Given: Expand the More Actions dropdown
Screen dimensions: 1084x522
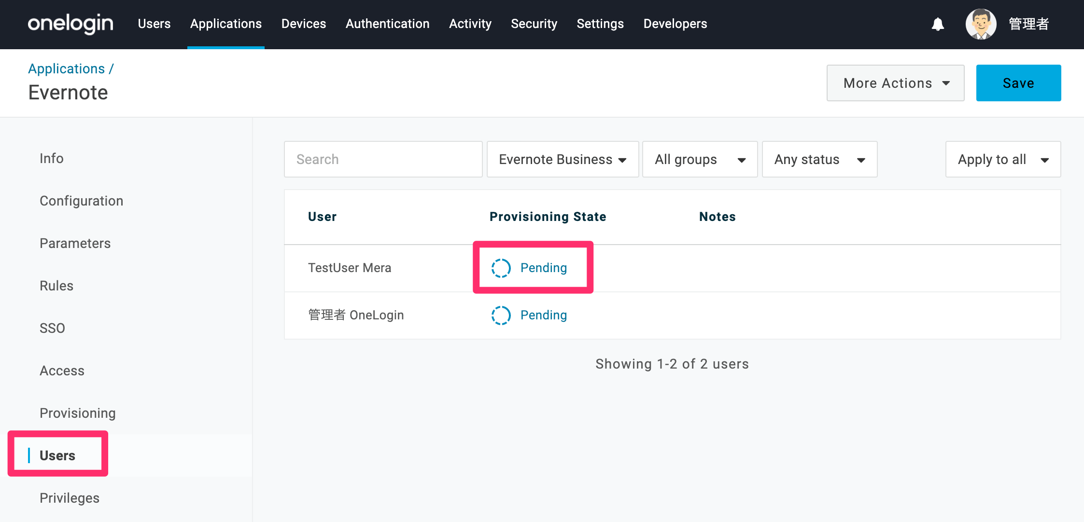Looking at the screenshot, I should tap(895, 83).
